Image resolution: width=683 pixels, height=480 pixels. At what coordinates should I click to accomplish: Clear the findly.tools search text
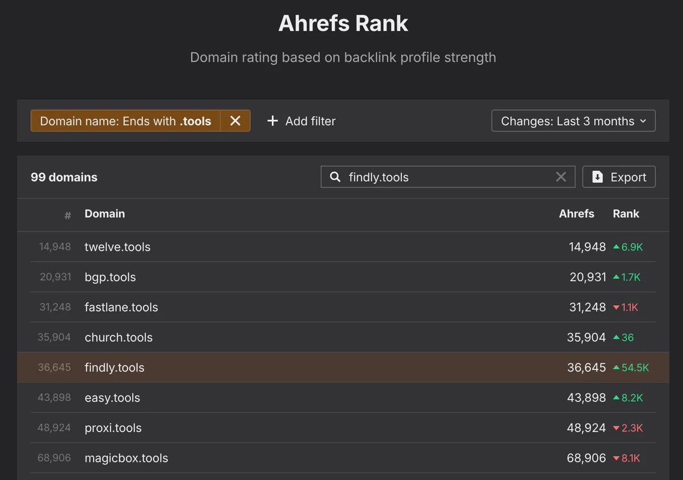[561, 177]
